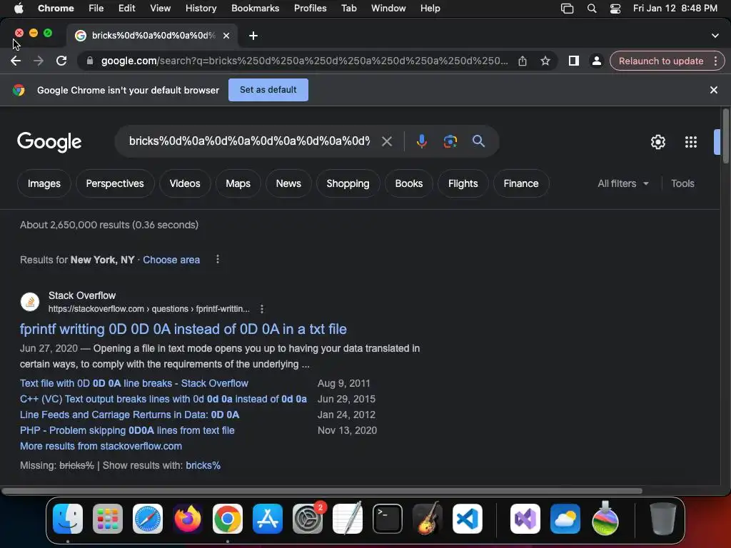Switch to Maps results

[238, 183]
